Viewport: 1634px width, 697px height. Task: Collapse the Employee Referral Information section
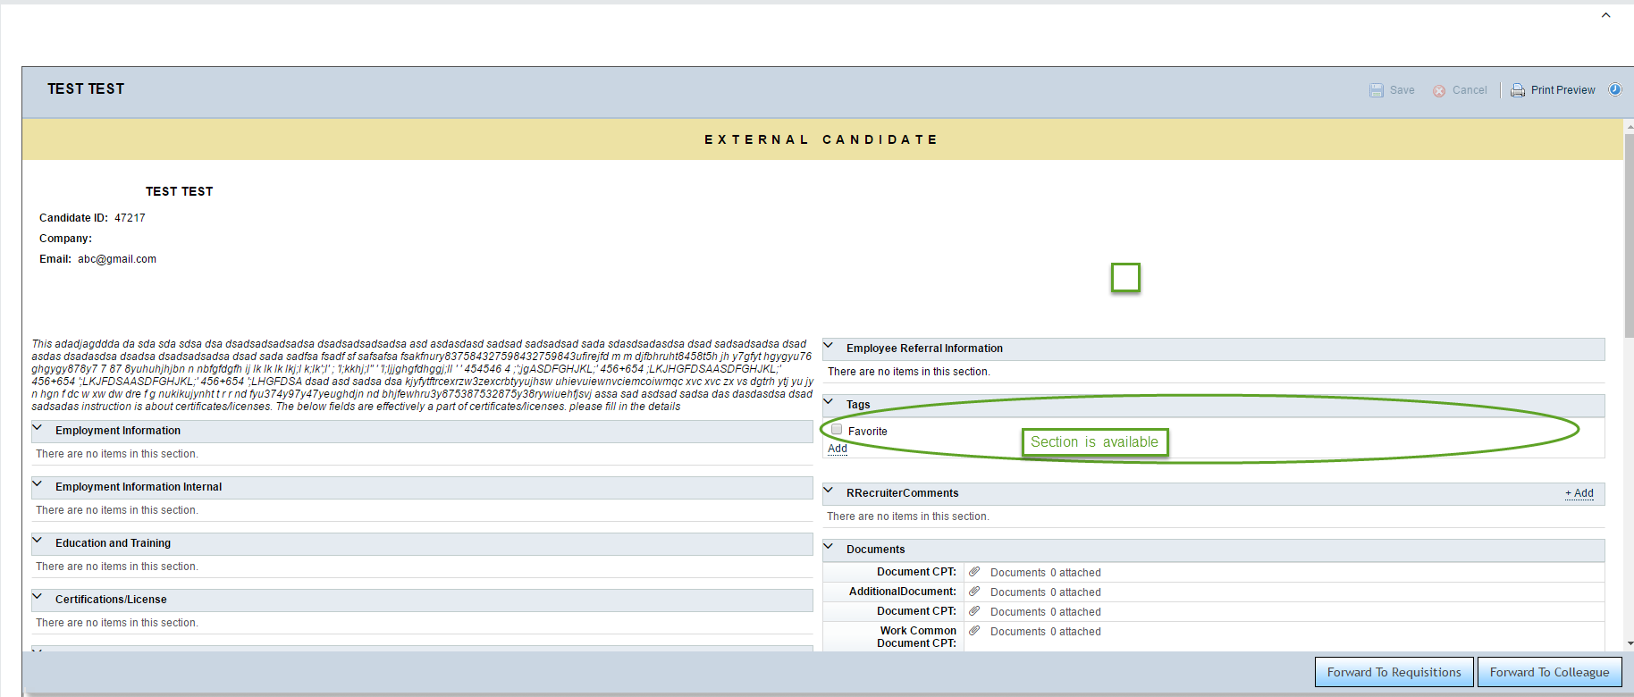[829, 347]
